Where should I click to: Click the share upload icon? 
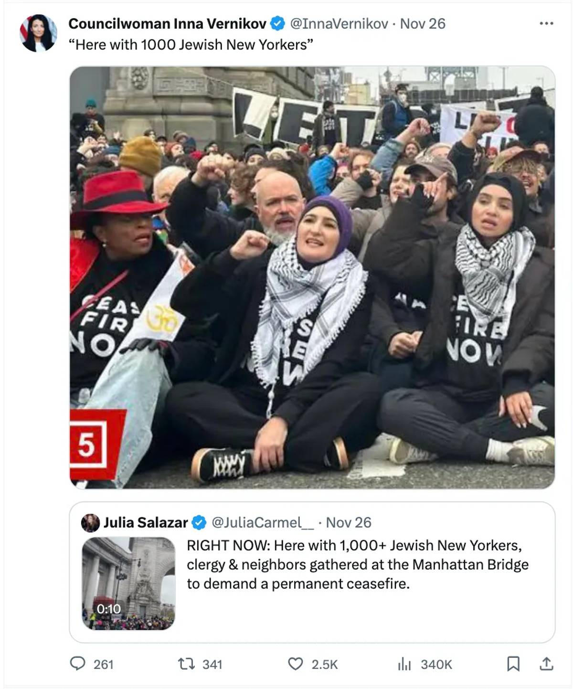pyautogui.click(x=546, y=664)
